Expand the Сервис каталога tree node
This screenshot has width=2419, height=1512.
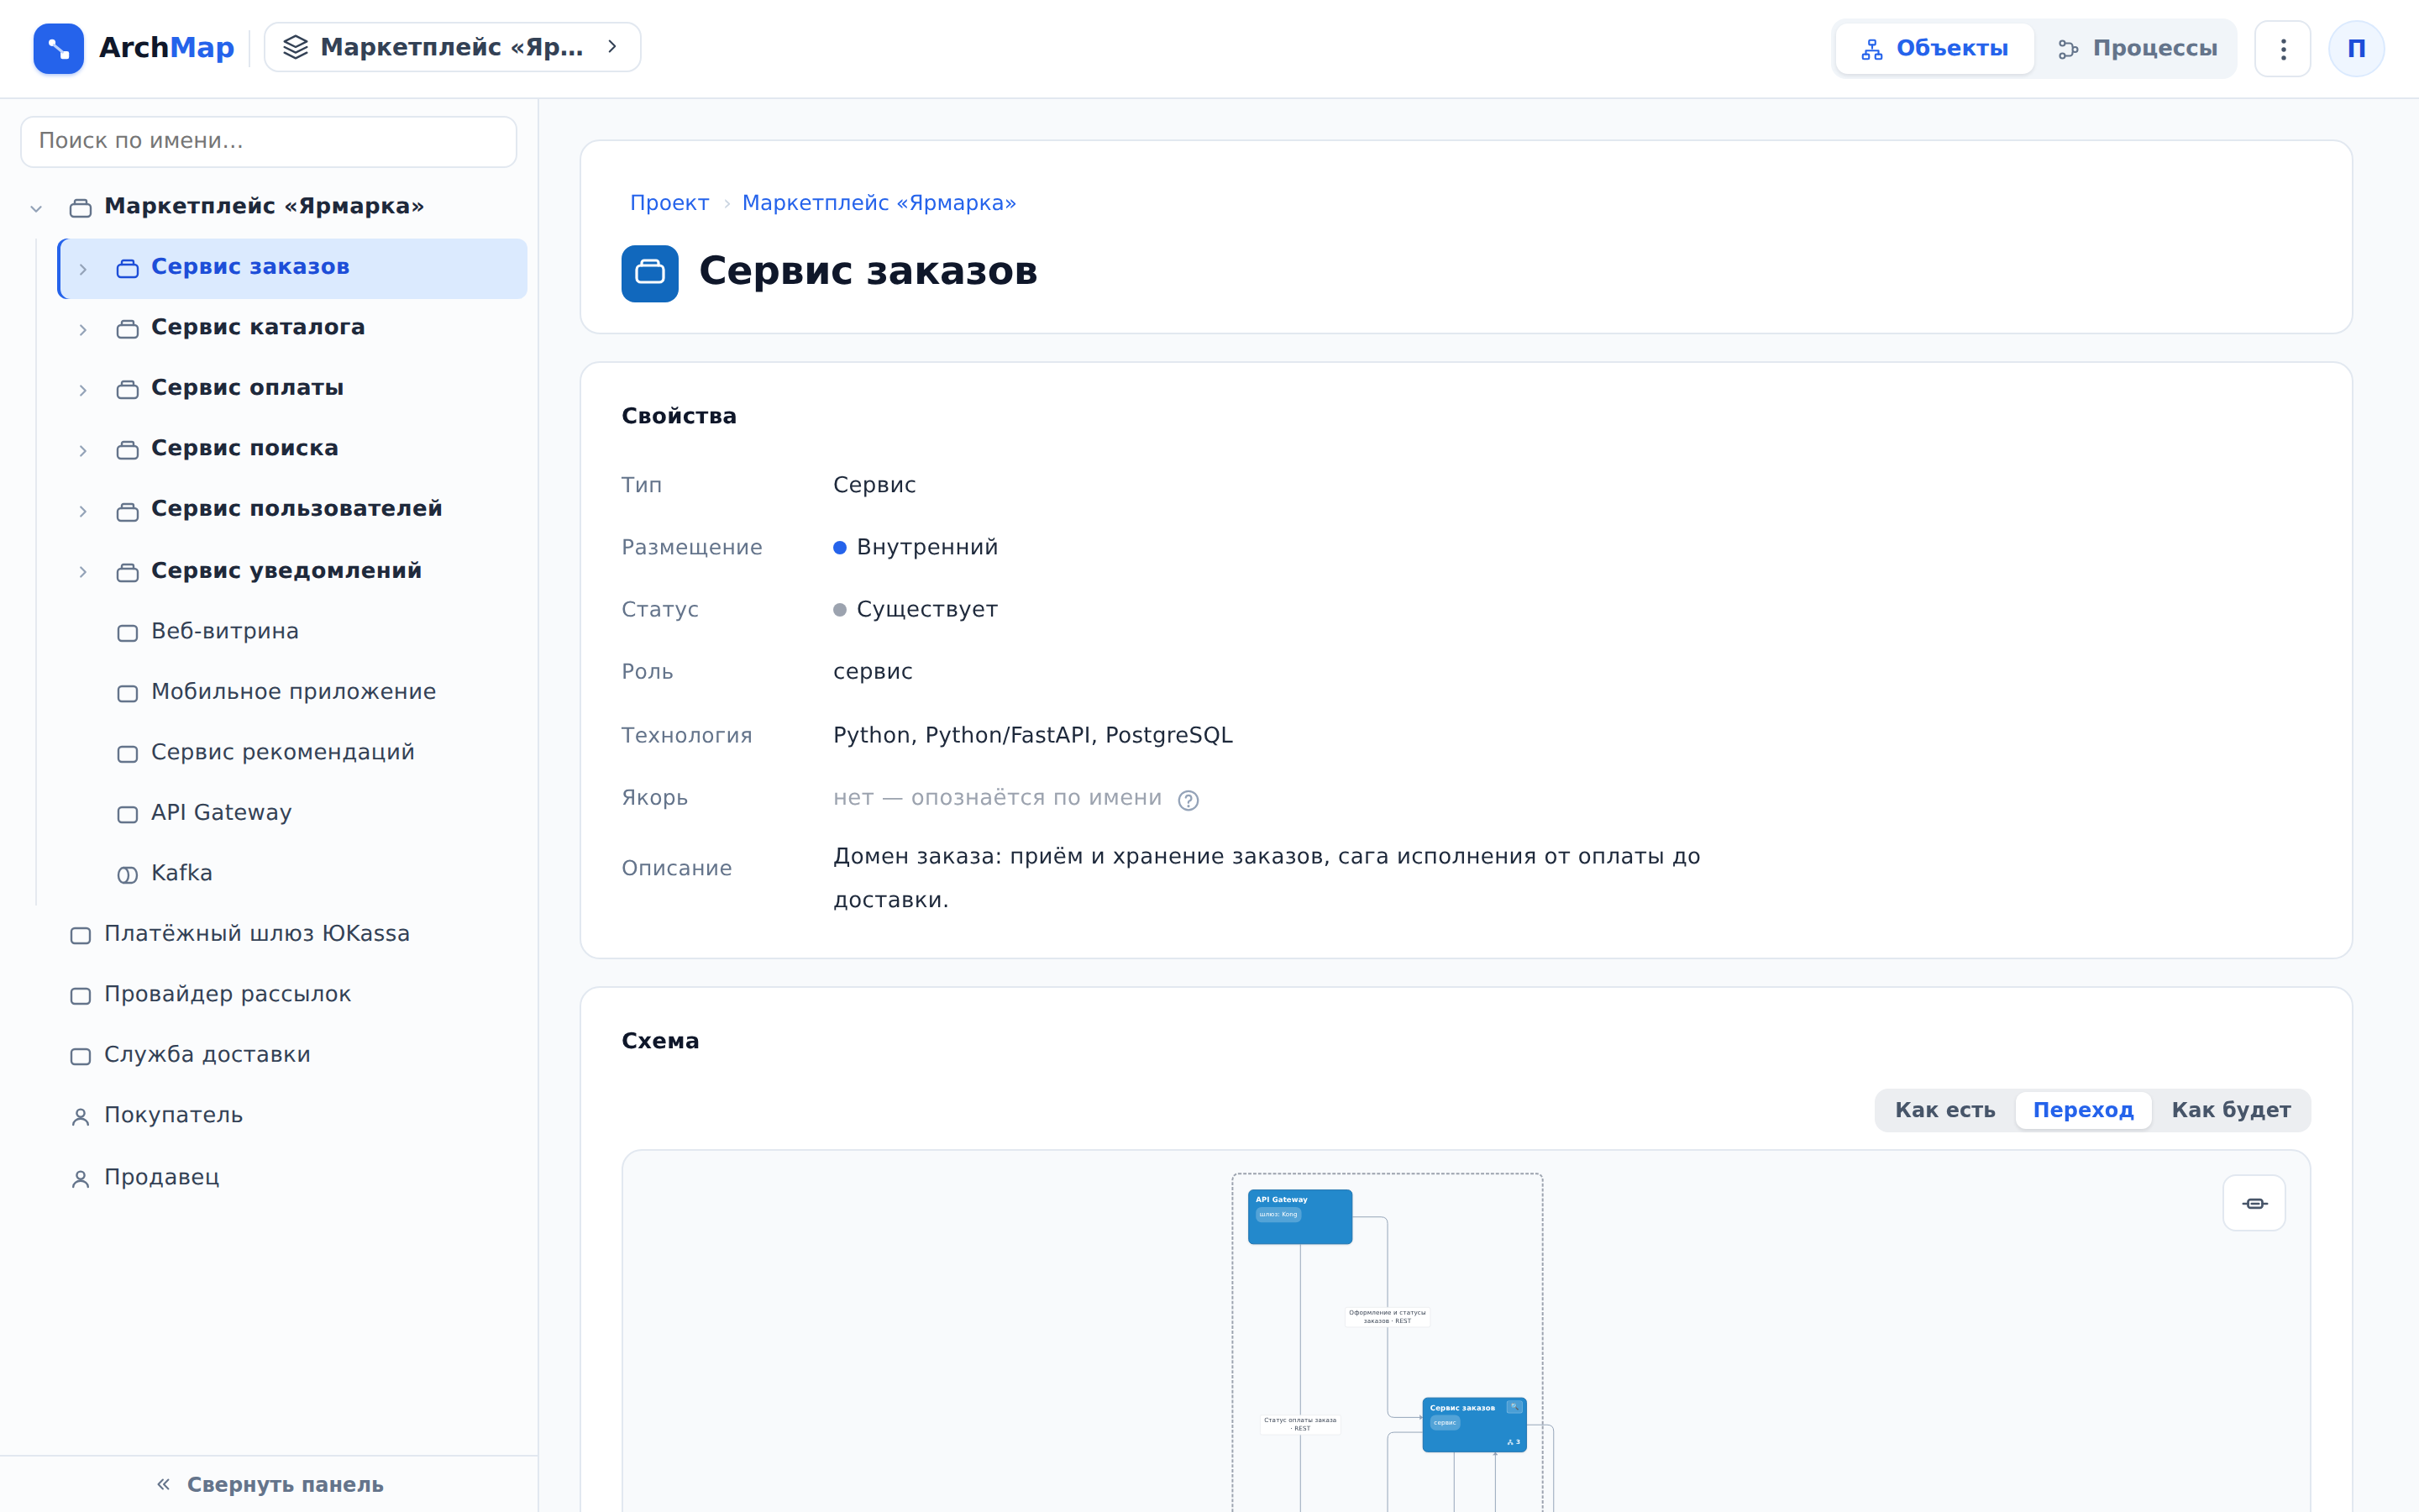[83, 329]
